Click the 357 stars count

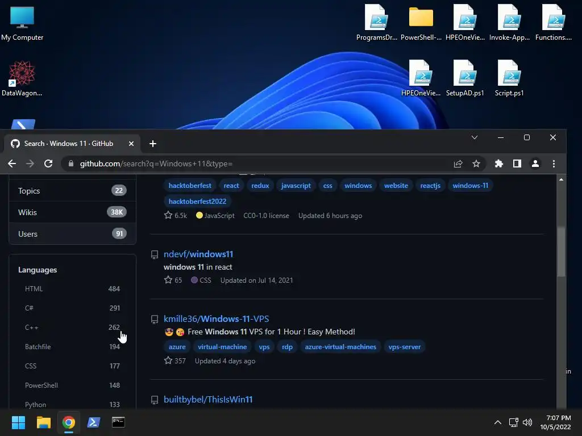coord(175,360)
